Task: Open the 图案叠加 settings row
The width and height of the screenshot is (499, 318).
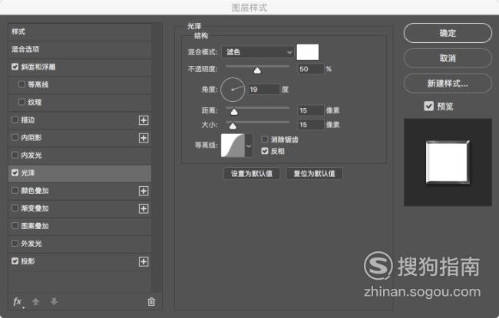Action: pyautogui.click(x=80, y=226)
